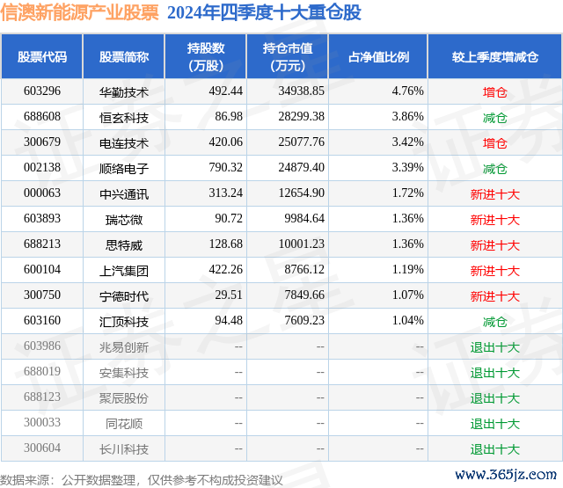Image resolution: width=563 pixels, height=488 pixels.
Task: Click 退出十大 in 聚辰股份 row
Action: (x=495, y=398)
